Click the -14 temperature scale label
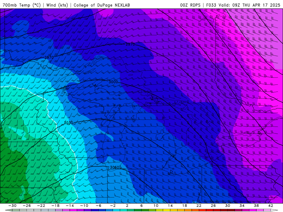 (70, 206)
